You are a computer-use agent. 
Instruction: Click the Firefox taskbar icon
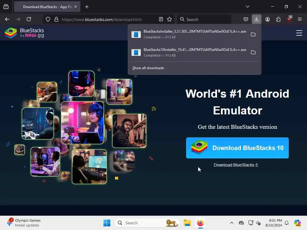pos(200,223)
